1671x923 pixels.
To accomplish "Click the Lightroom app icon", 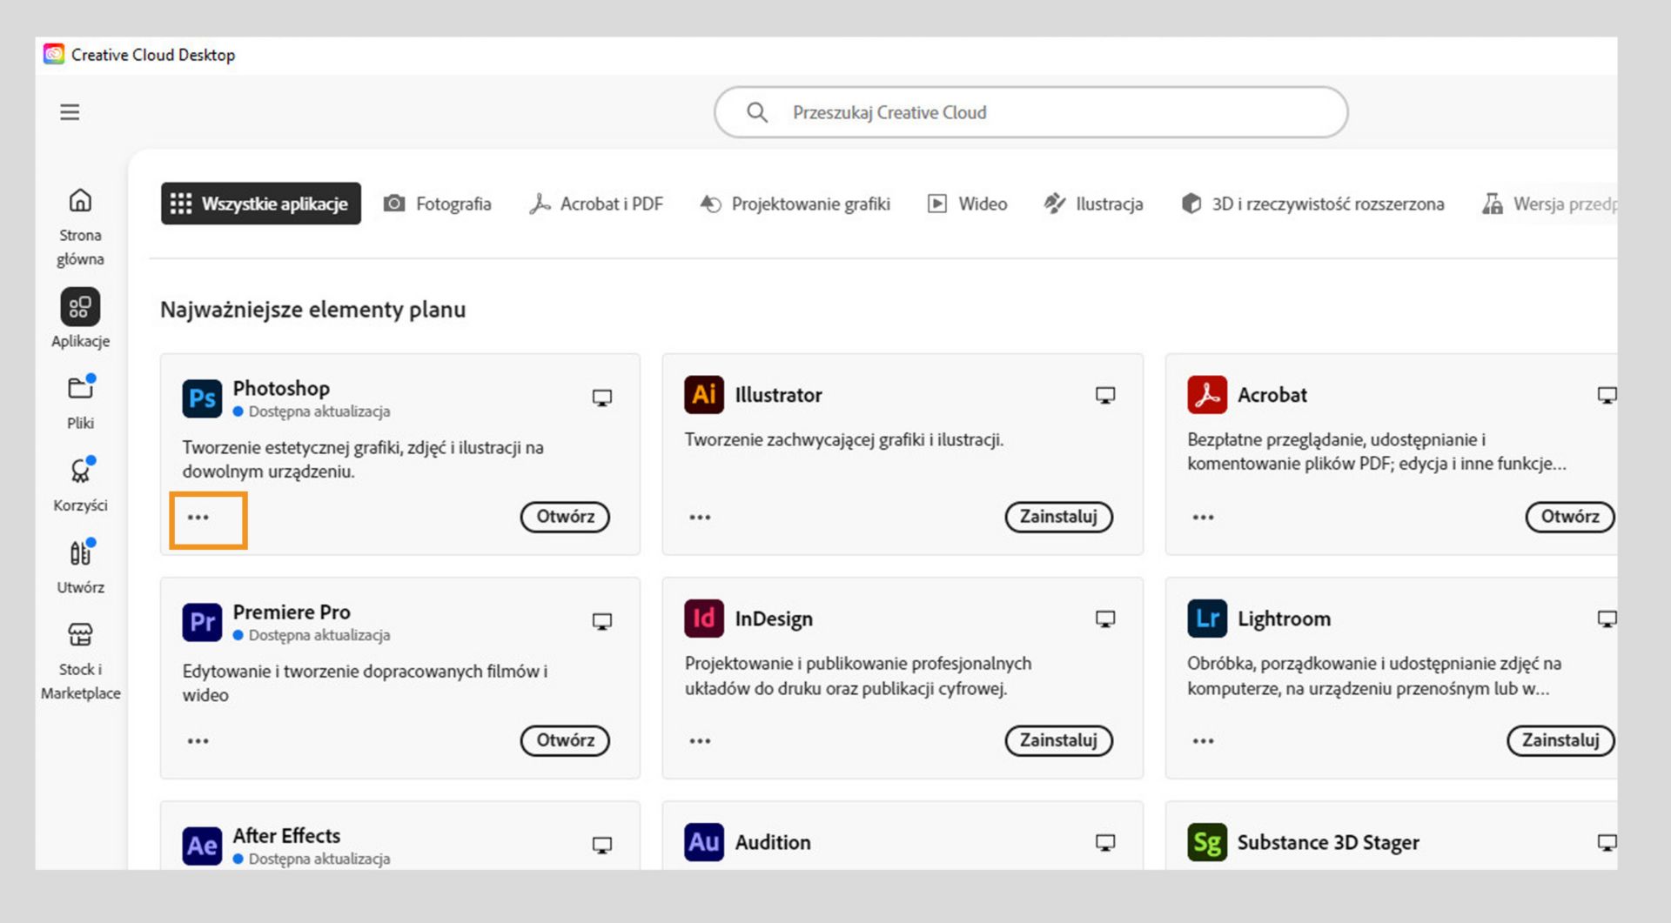I will pyautogui.click(x=1206, y=619).
